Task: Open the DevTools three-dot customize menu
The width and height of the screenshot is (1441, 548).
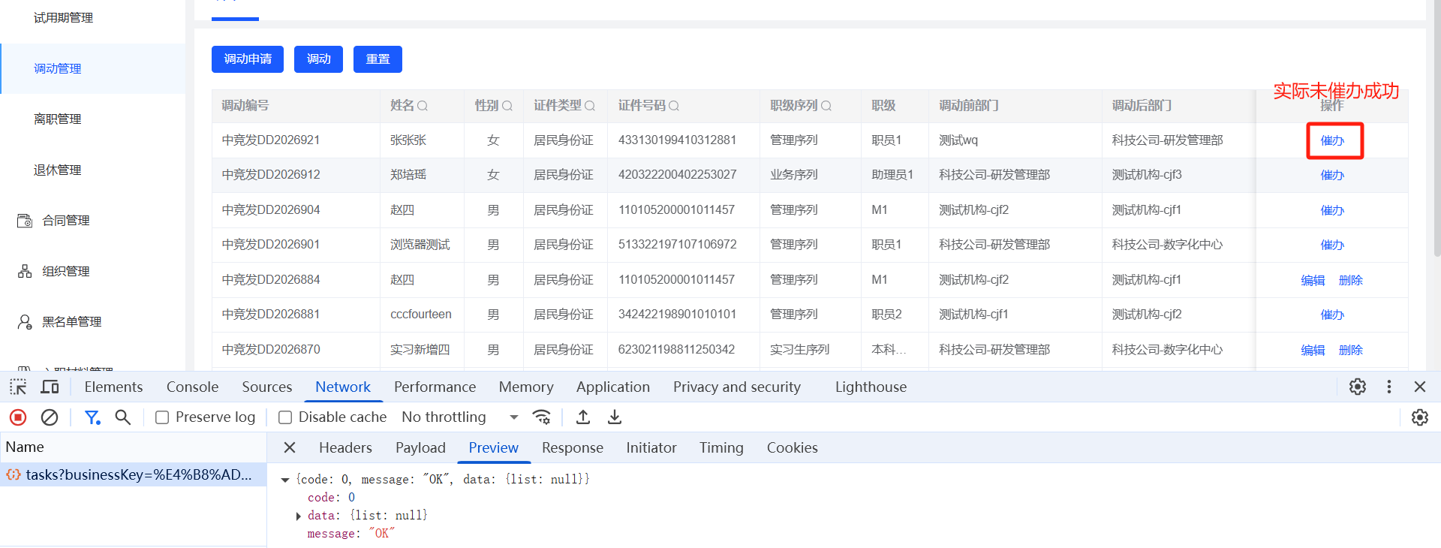Action: [1389, 387]
